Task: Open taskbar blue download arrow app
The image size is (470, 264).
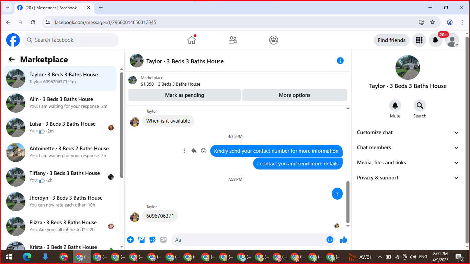Action: click(45, 257)
